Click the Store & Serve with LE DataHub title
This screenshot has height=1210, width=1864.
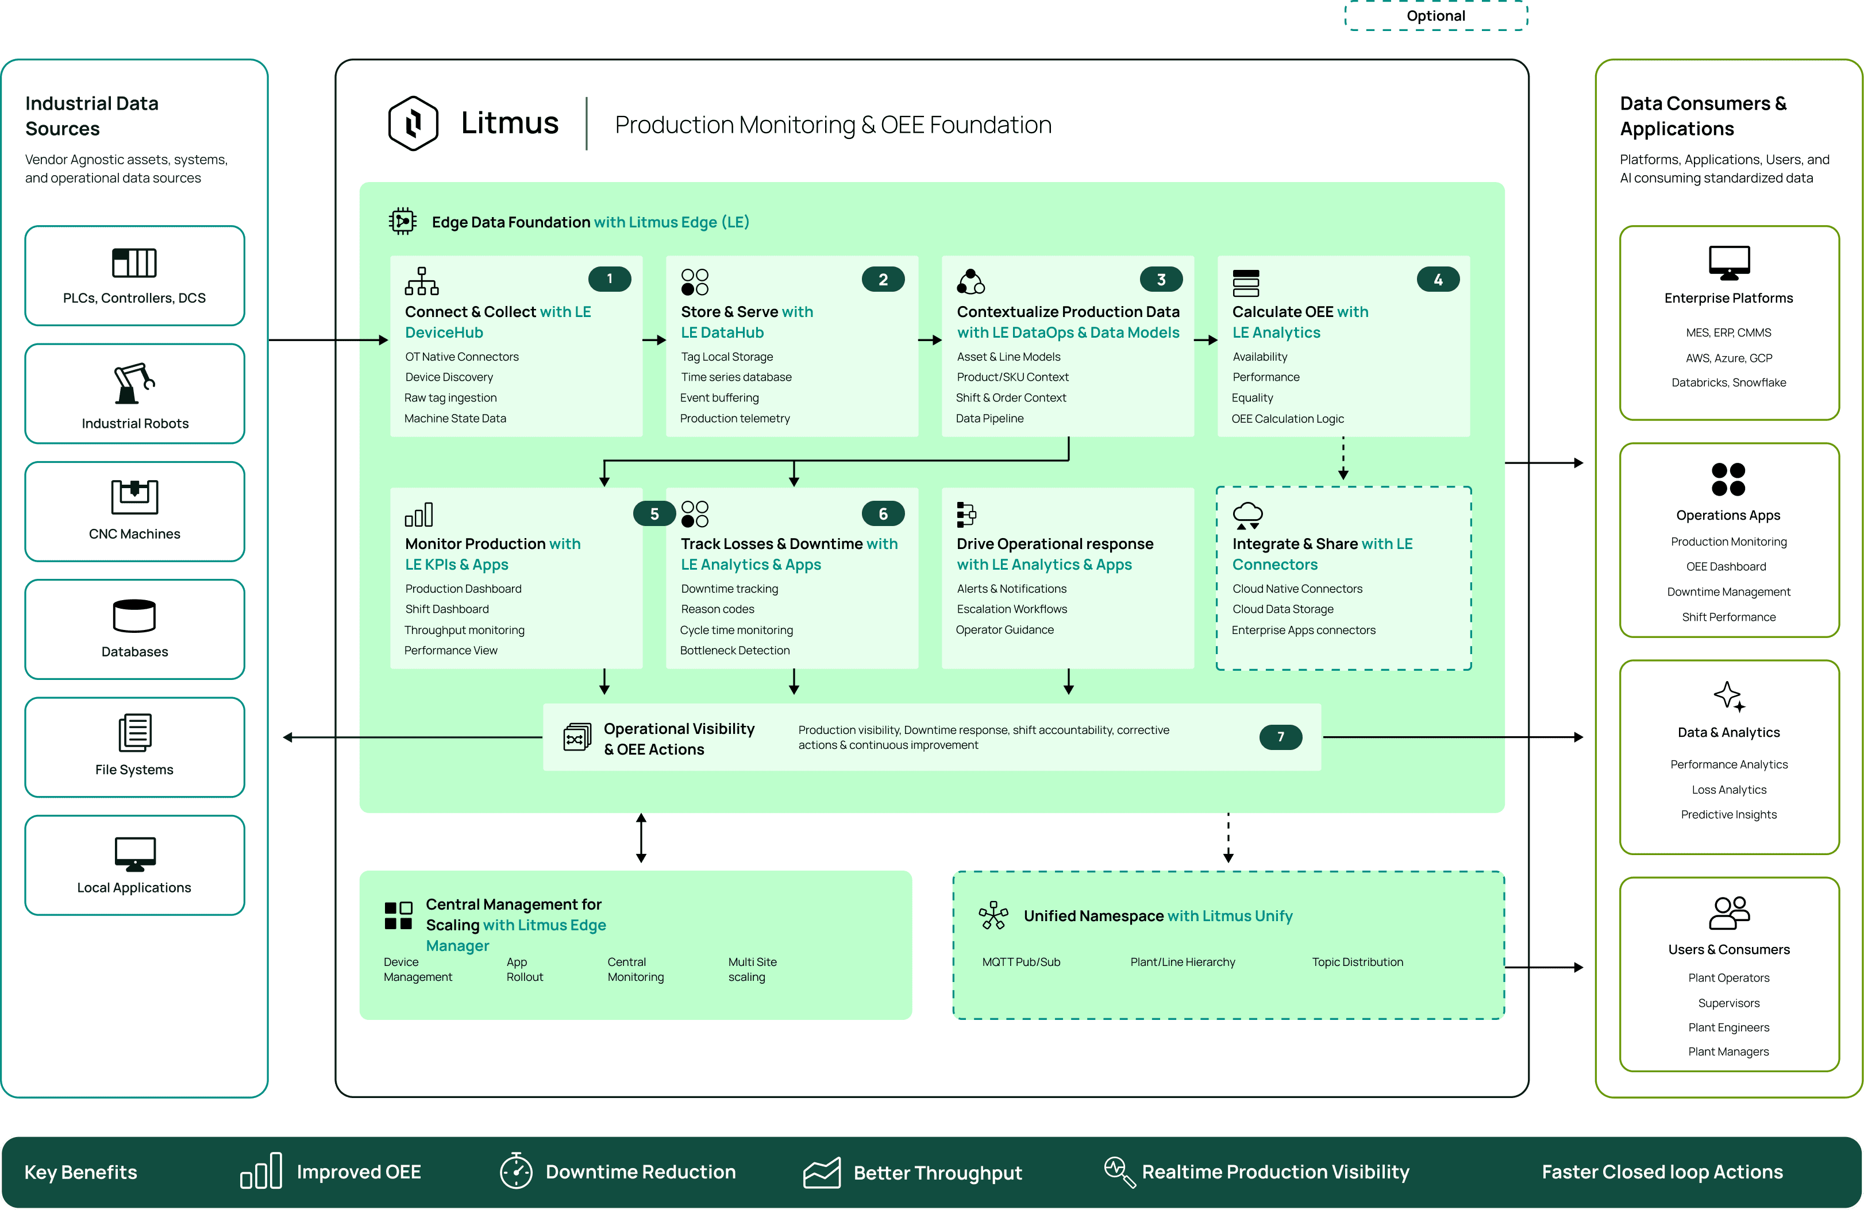click(747, 322)
